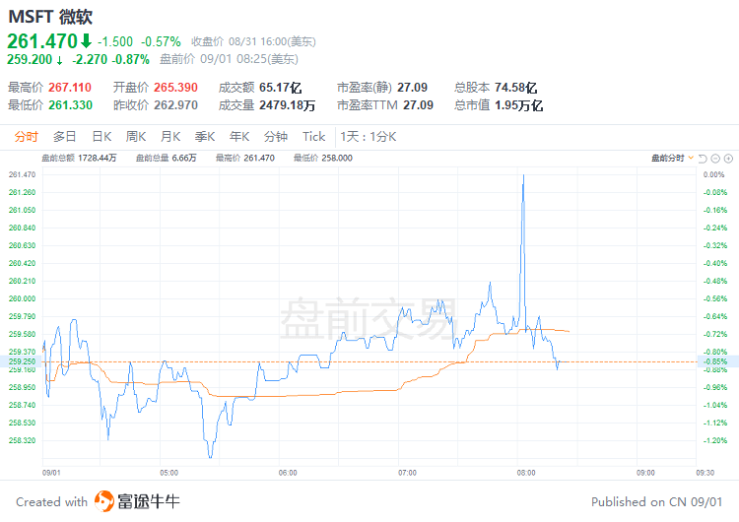
Task: Click the 最高价 value 267.110
Action: pyautogui.click(x=70, y=87)
